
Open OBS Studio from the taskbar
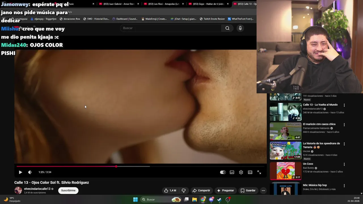pyautogui.click(x=228, y=199)
